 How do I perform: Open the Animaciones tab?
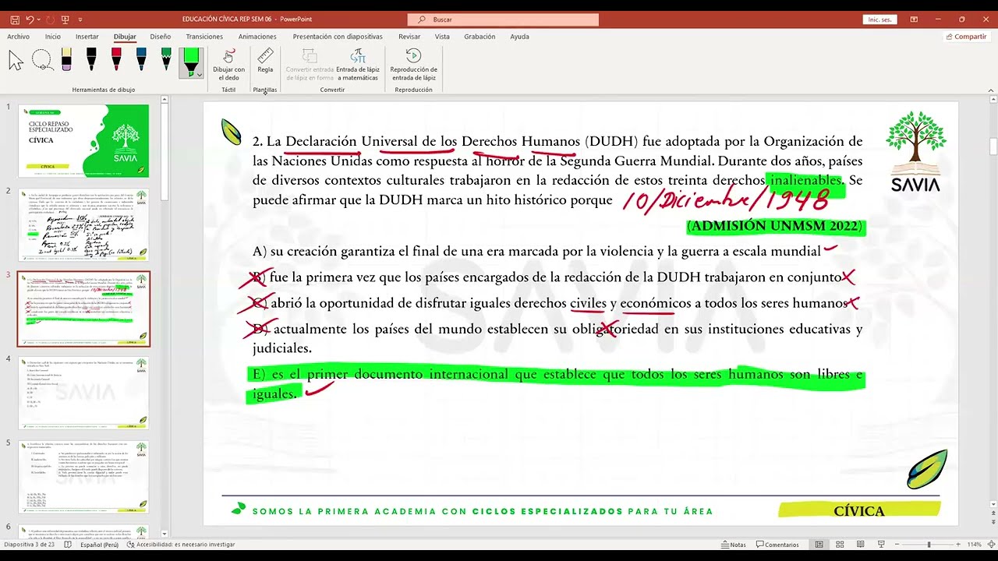pyautogui.click(x=257, y=37)
